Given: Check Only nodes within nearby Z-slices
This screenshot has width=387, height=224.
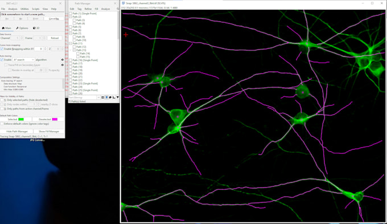Looking at the screenshot, I should [2, 104].
